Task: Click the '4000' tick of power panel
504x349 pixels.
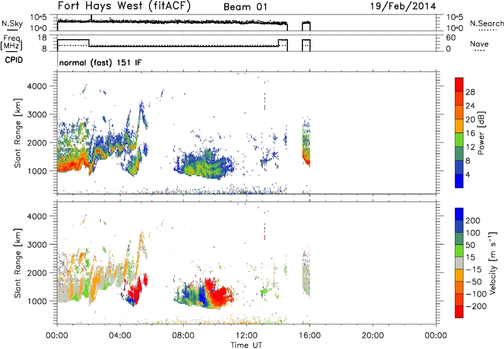Action: (37, 86)
